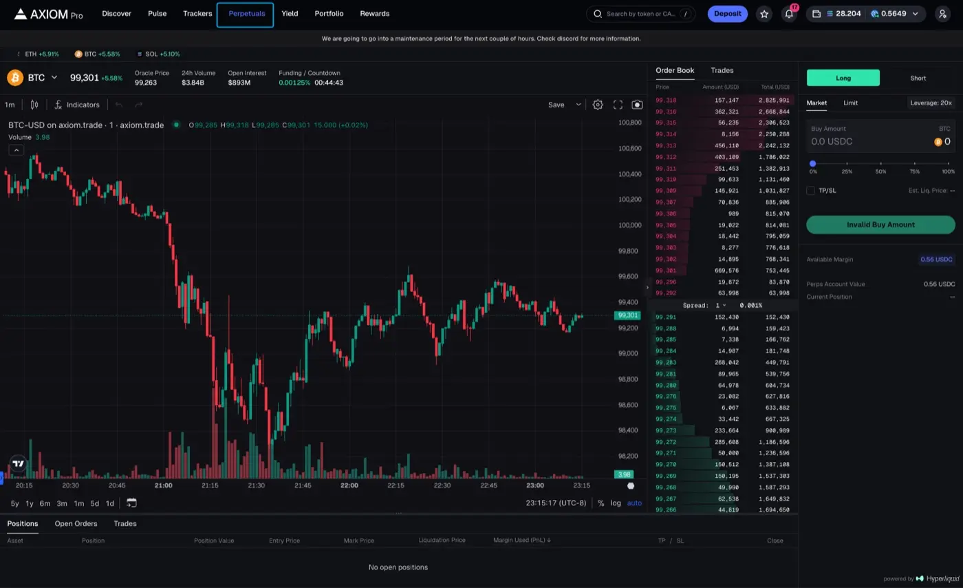The image size is (963, 588).
Task: Show the Open Orders tab
Action: pos(76,523)
